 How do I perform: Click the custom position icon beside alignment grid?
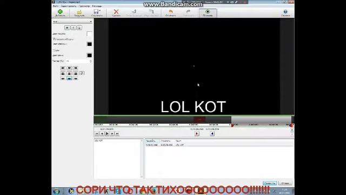(x=82, y=73)
